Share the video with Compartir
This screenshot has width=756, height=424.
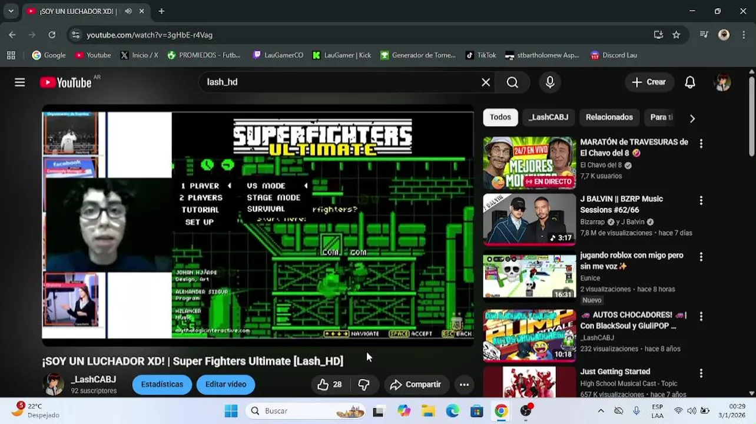416,385
